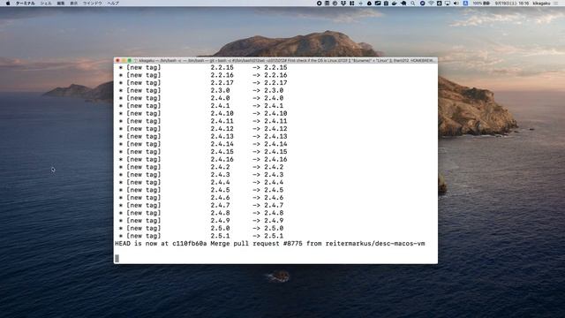Click the new tag 2.2.17 line
Viewport: 565px width, 318px height.
coord(203,82)
